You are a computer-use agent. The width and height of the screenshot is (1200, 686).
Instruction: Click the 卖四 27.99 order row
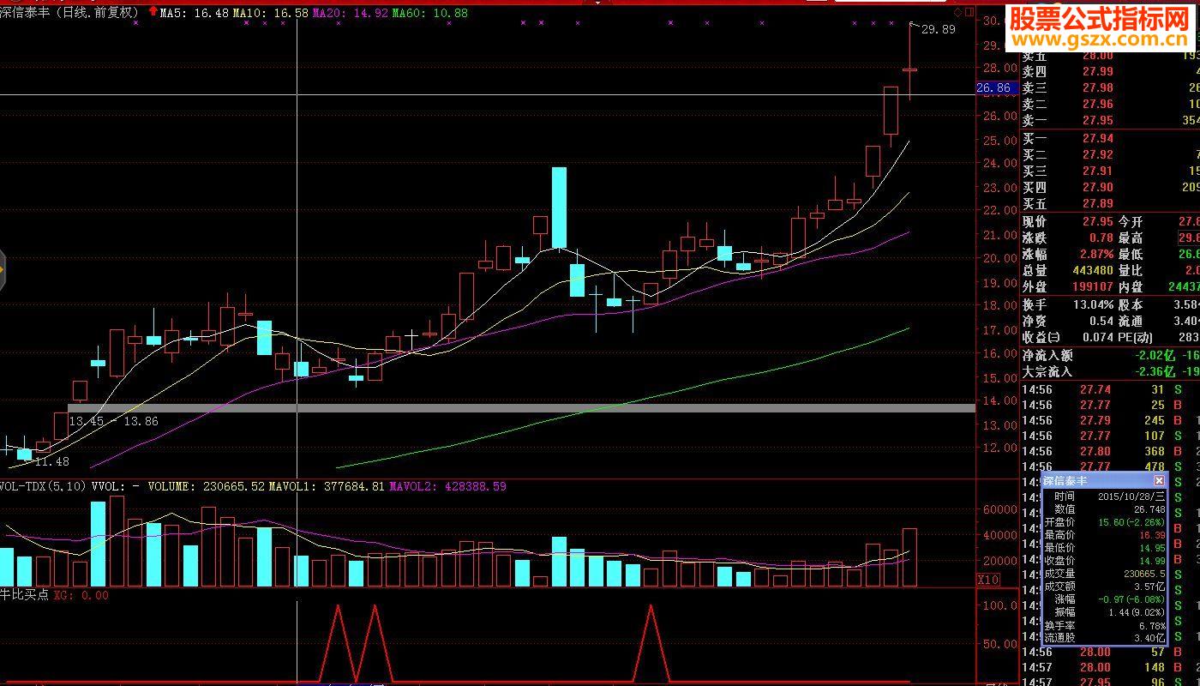click(x=1110, y=71)
